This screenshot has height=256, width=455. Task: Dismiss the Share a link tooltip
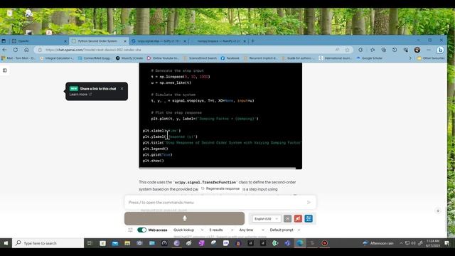[x=122, y=88]
